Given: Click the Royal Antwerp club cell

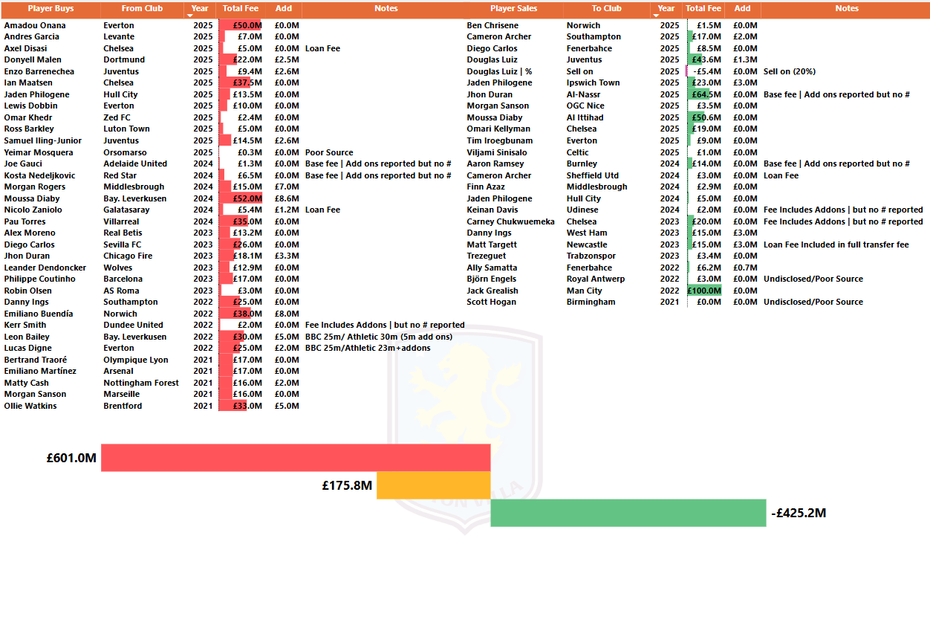Looking at the screenshot, I should click(x=596, y=279).
